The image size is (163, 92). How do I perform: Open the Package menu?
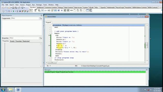pos(39,5)
